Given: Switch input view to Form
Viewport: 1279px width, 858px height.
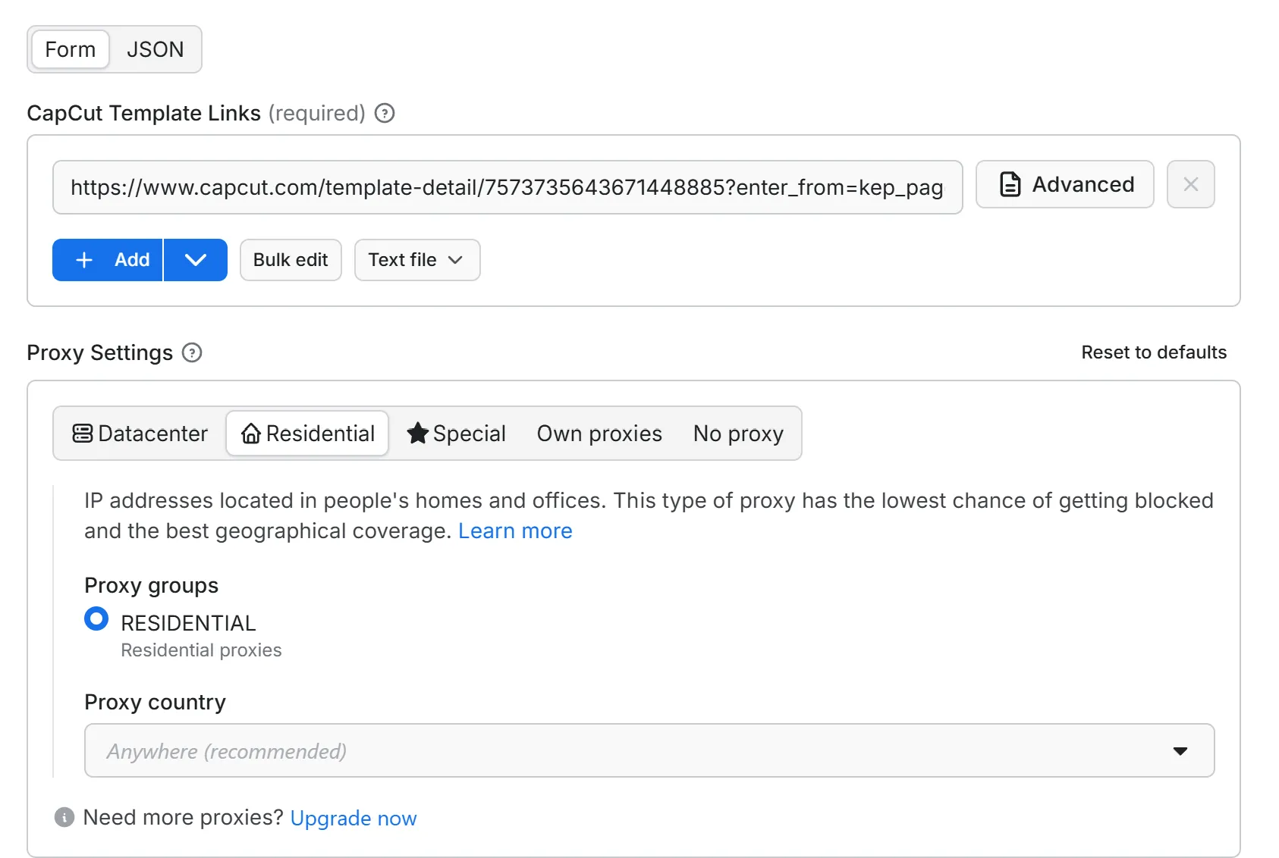Looking at the screenshot, I should [71, 49].
